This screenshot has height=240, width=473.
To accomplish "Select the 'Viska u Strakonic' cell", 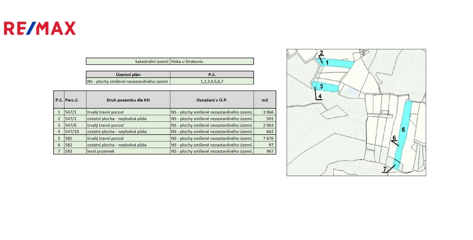I will tap(212, 61).
